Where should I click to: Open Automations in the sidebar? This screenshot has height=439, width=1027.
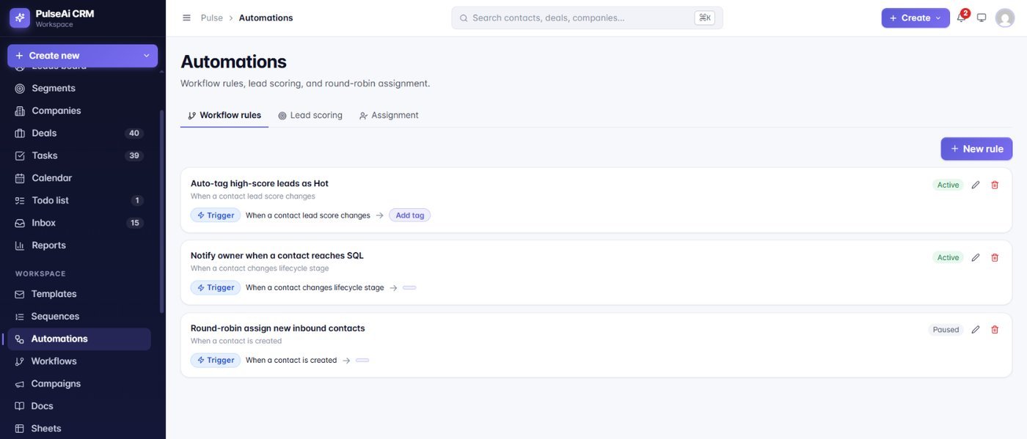79,339
